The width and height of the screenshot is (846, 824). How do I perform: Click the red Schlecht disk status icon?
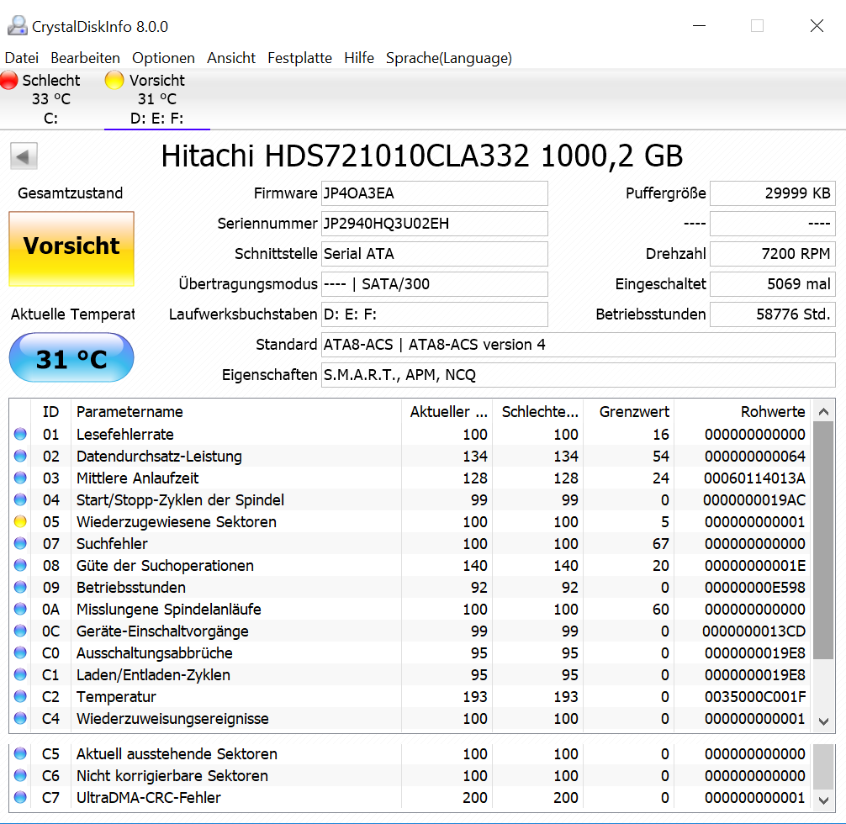tap(9, 80)
